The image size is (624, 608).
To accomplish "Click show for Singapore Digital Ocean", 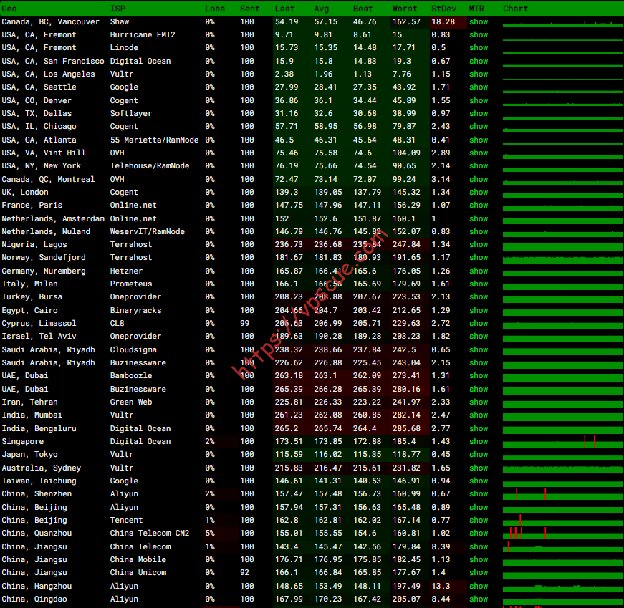I will pyautogui.click(x=479, y=441).
